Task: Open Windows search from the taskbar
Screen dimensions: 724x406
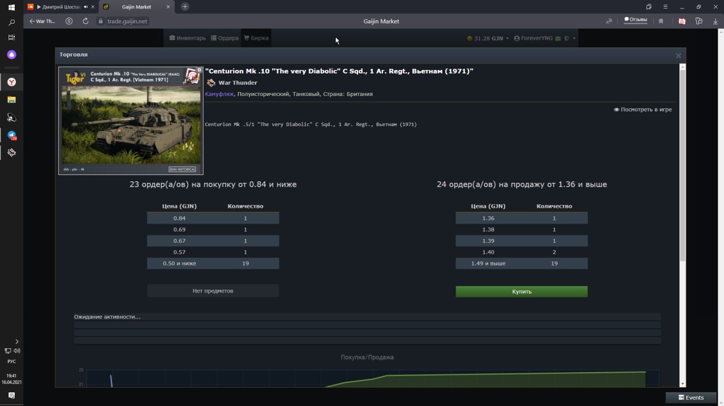Action: (x=11, y=23)
